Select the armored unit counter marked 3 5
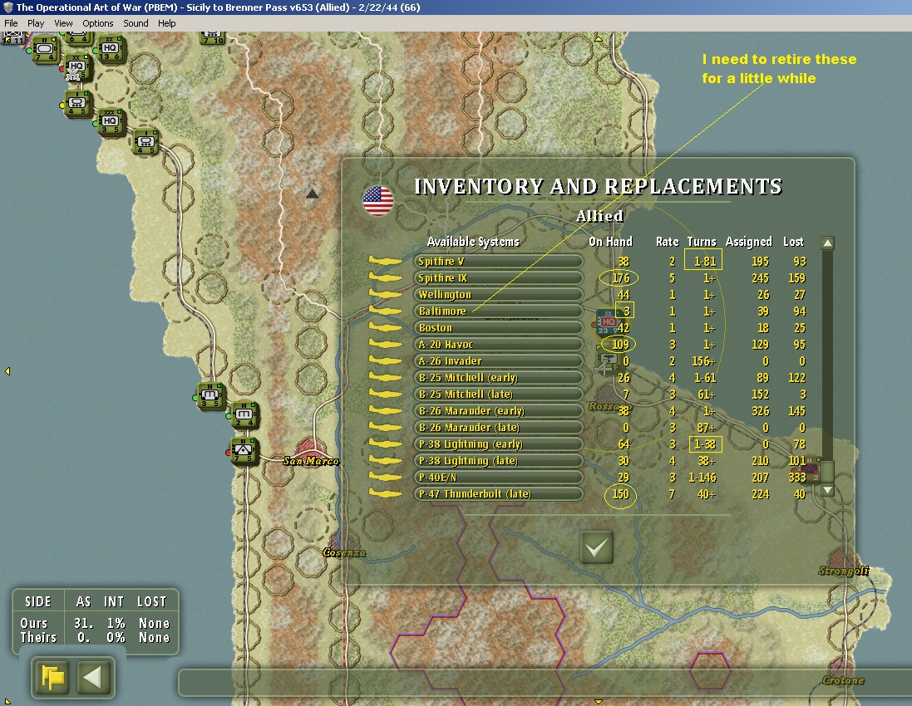Viewport: 912px width, 706px height. pos(210,396)
